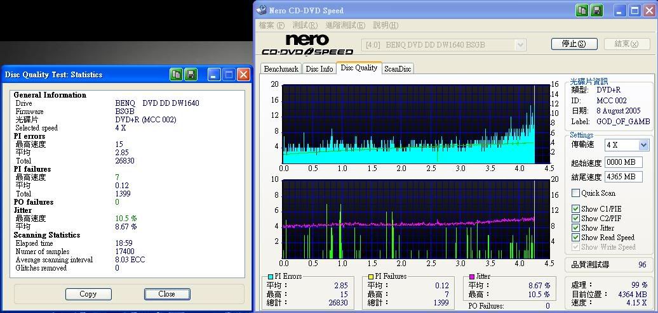Click the start position field 0000 MB
The height and width of the screenshot is (313, 658).
(624, 163)
